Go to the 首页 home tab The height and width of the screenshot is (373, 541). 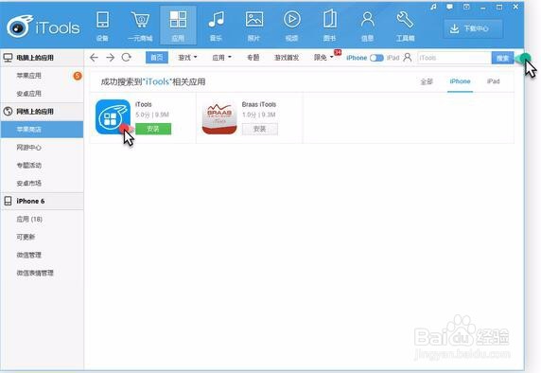coord(157,58)
